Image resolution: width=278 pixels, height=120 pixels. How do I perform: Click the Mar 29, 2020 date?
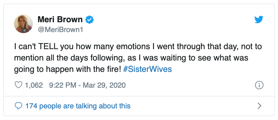[104, 85]
